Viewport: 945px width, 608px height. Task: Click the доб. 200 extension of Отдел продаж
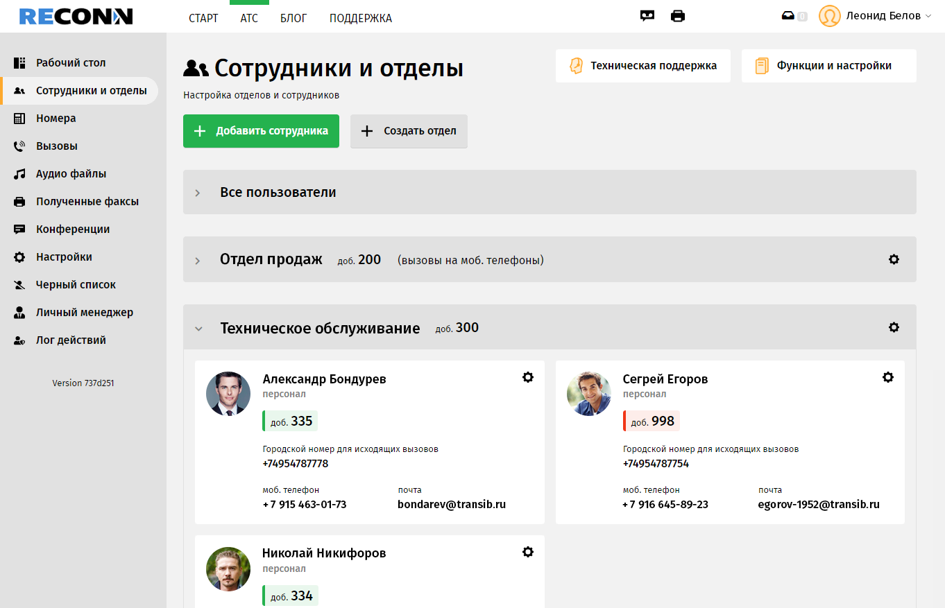pos(359,260)
